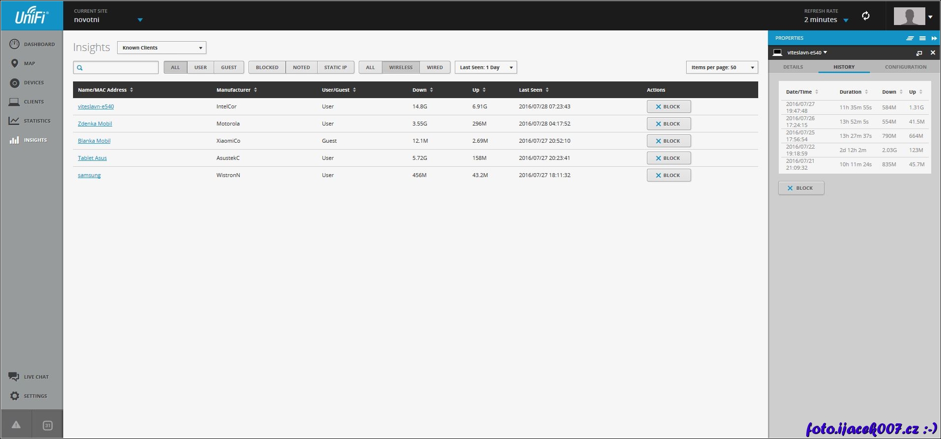Open the events calendar icon

(48, 425)
